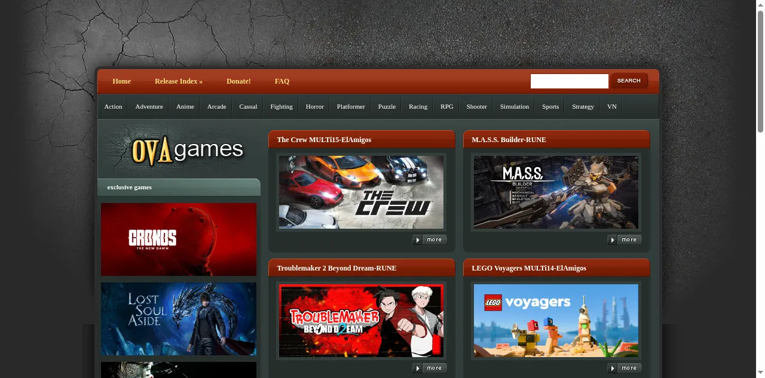Browse the Puzzle genre

[x=387, y=106]
